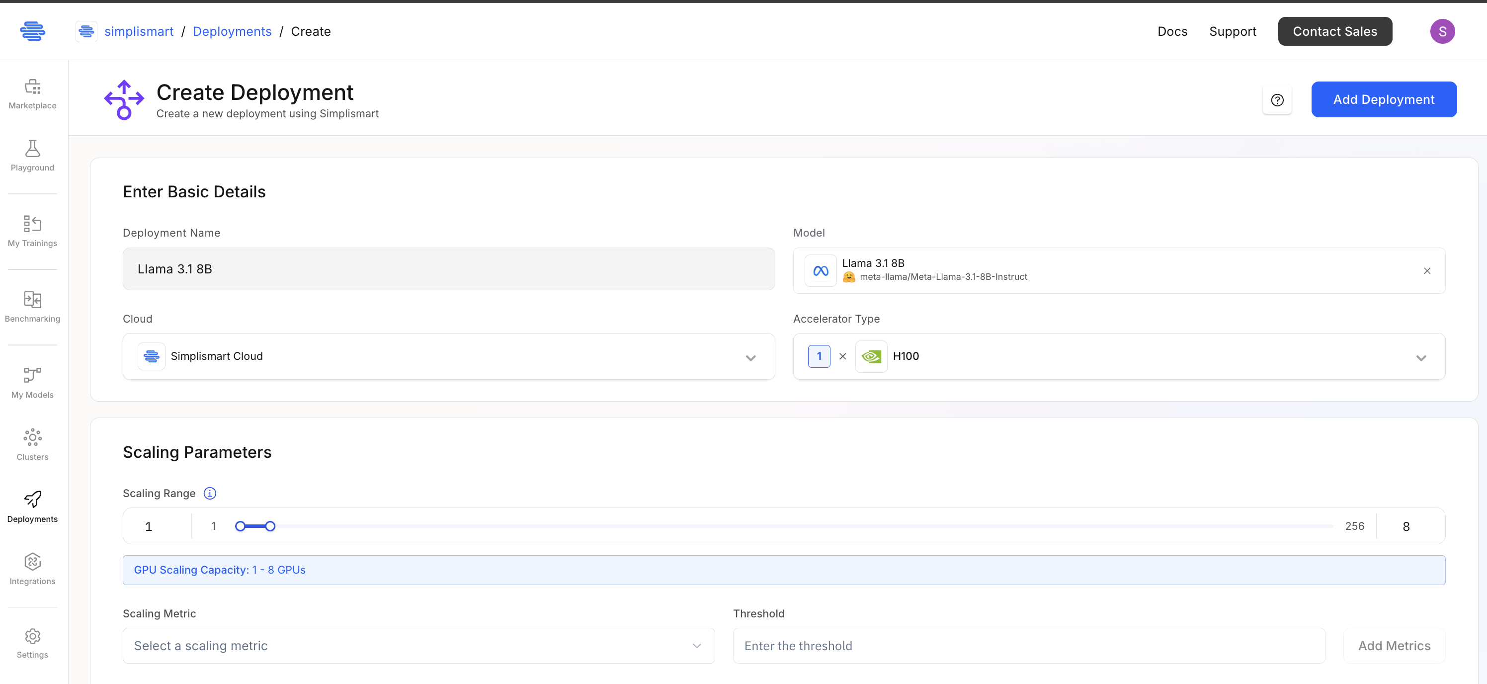Click the Add Deployment button
The height and width of the screenshot is (684, 1487).
[x=1383, y=99]
